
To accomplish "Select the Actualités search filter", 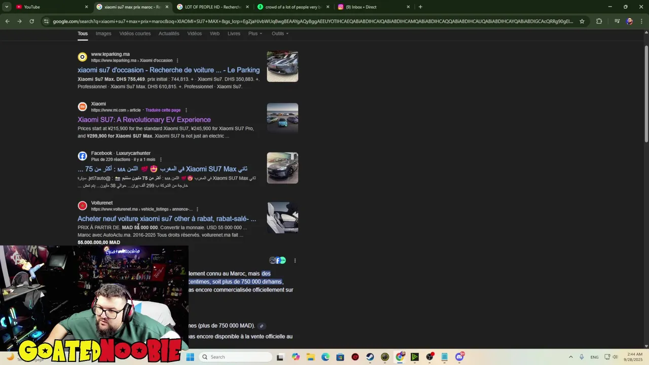I will pyautogui.click(x=169, y=33).
